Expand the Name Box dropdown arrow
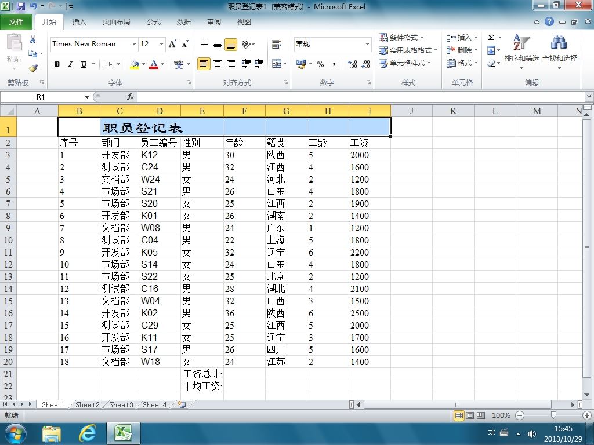 pyautogui.click(x=87, y=97)
